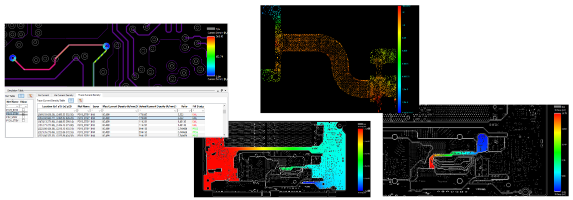Float the Simulation Table panel
This screenshot has width=573, height=200.
point(222,90)
